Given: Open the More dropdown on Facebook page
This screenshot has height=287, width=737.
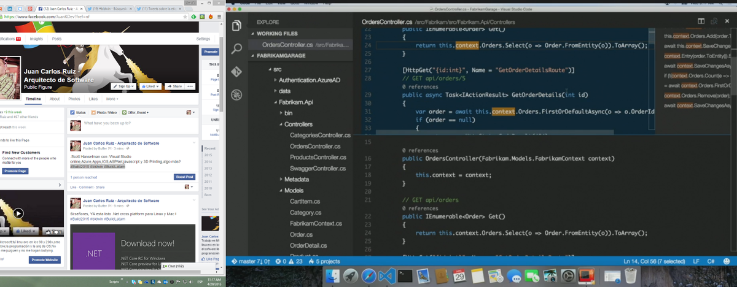Looking at the screenshot, I should point(112,99).
